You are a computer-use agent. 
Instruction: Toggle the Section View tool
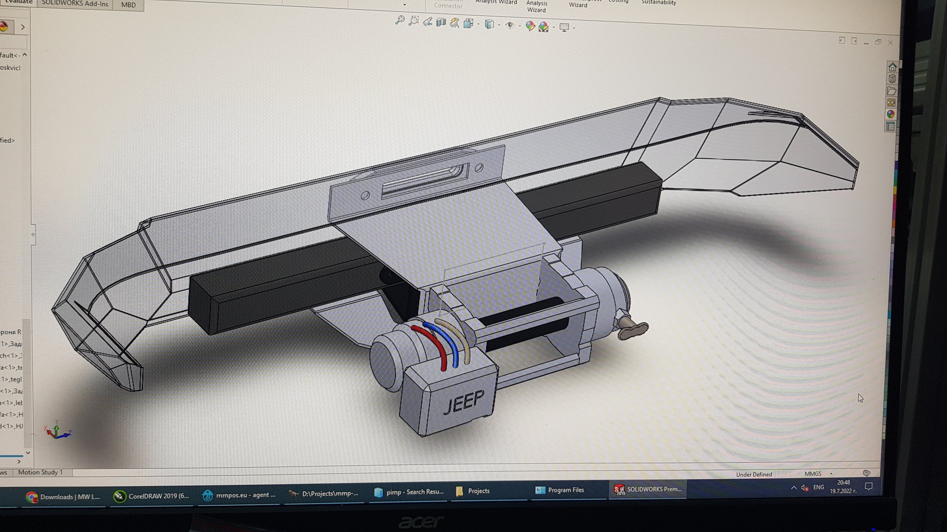(441, 22)
